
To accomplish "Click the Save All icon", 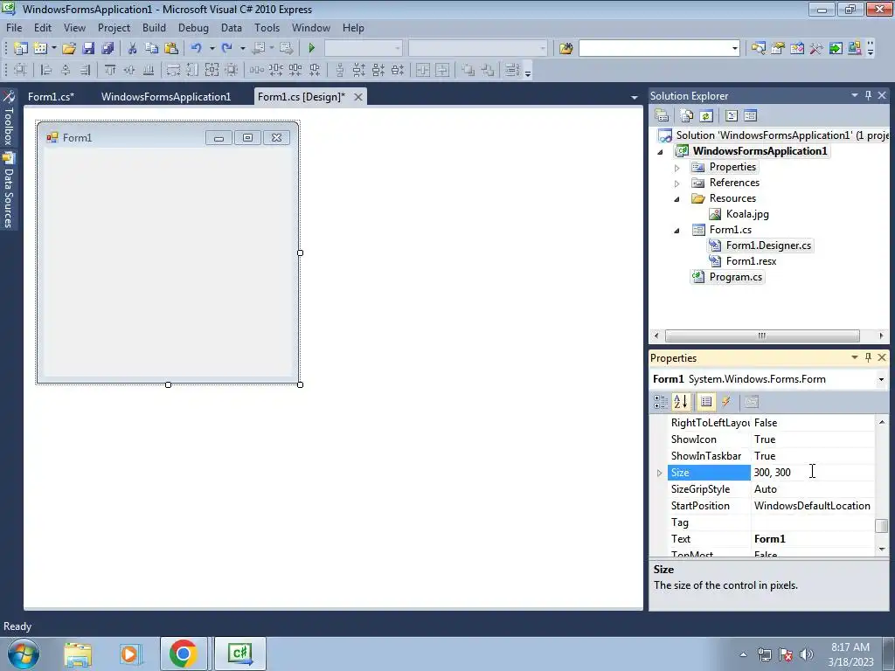I will [108, 49].
